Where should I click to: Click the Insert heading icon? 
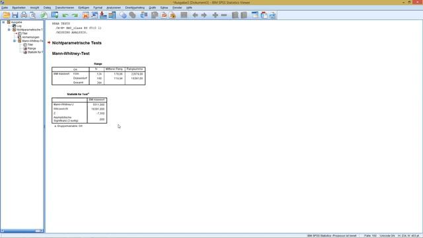click(255, 15)
